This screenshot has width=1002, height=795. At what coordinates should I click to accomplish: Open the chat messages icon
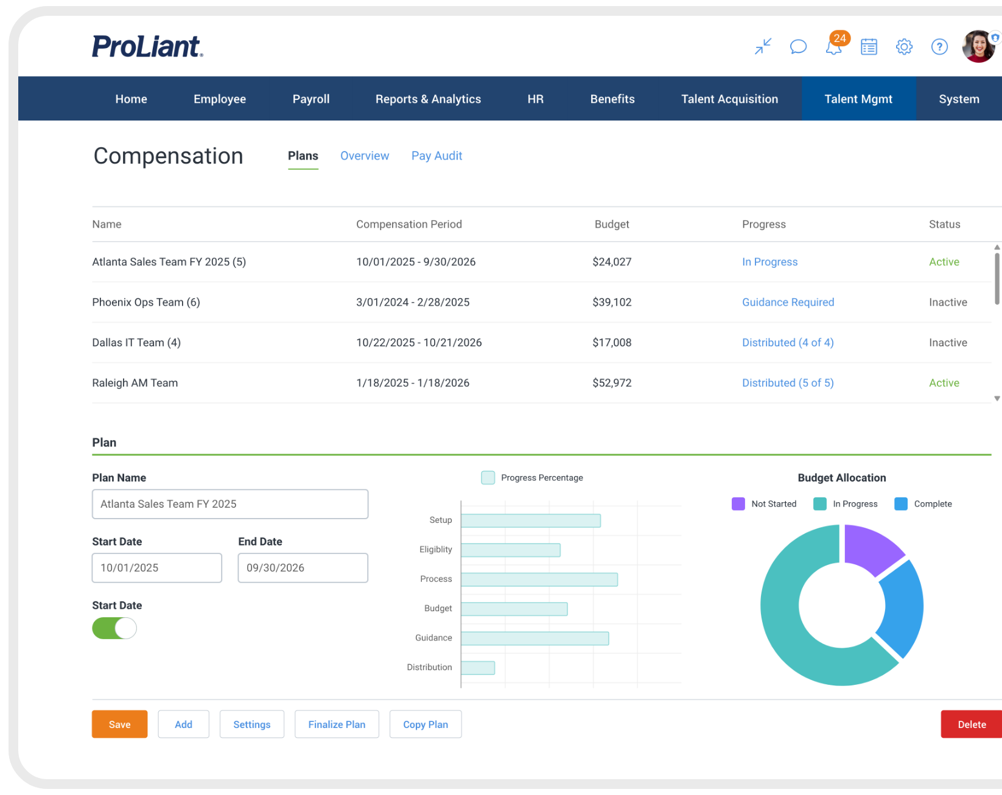click(x=798, y=46)
